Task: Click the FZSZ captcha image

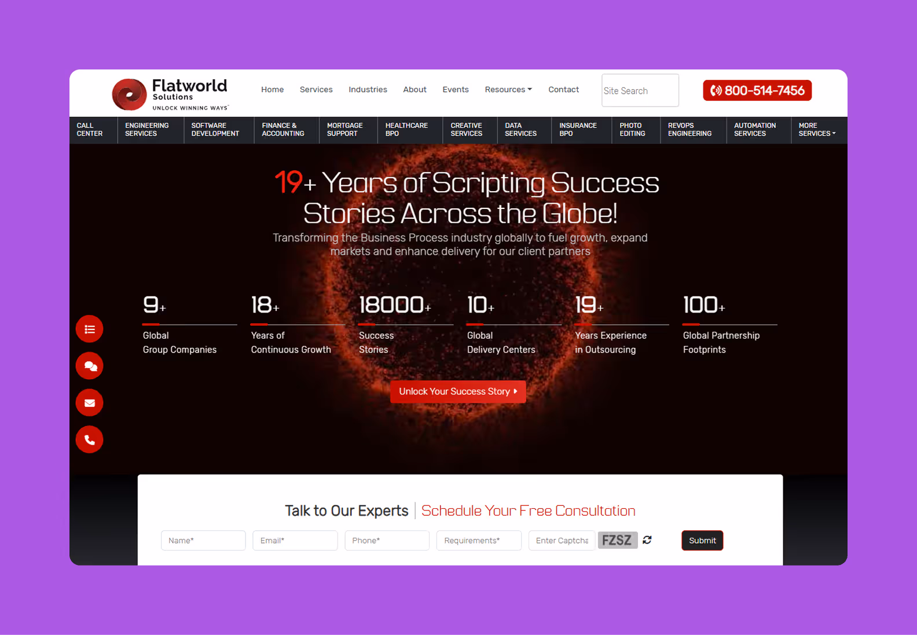Action: [x=618, y=540]
